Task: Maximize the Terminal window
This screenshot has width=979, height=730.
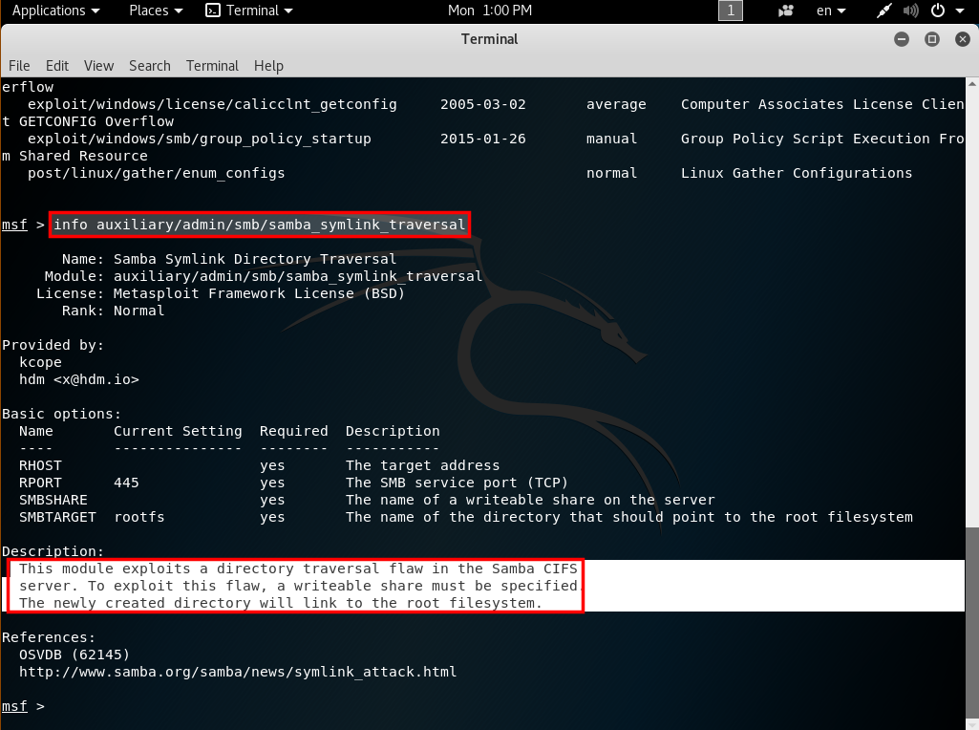Action: point(932,39)
